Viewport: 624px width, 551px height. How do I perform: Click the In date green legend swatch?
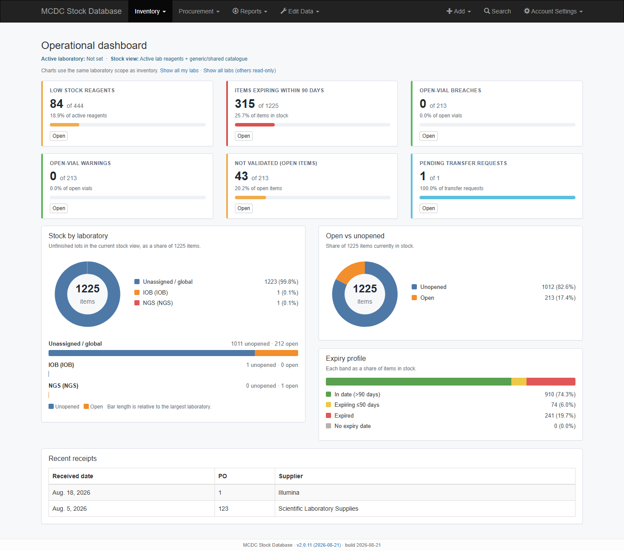pyautogui.click(x=328, y=394)
